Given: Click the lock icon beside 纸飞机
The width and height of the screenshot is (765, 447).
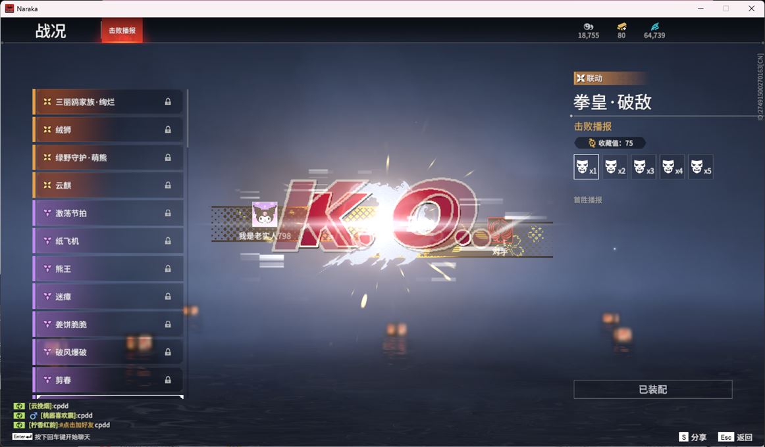Looking at the screenshot, I should click(x=168, y=241).
